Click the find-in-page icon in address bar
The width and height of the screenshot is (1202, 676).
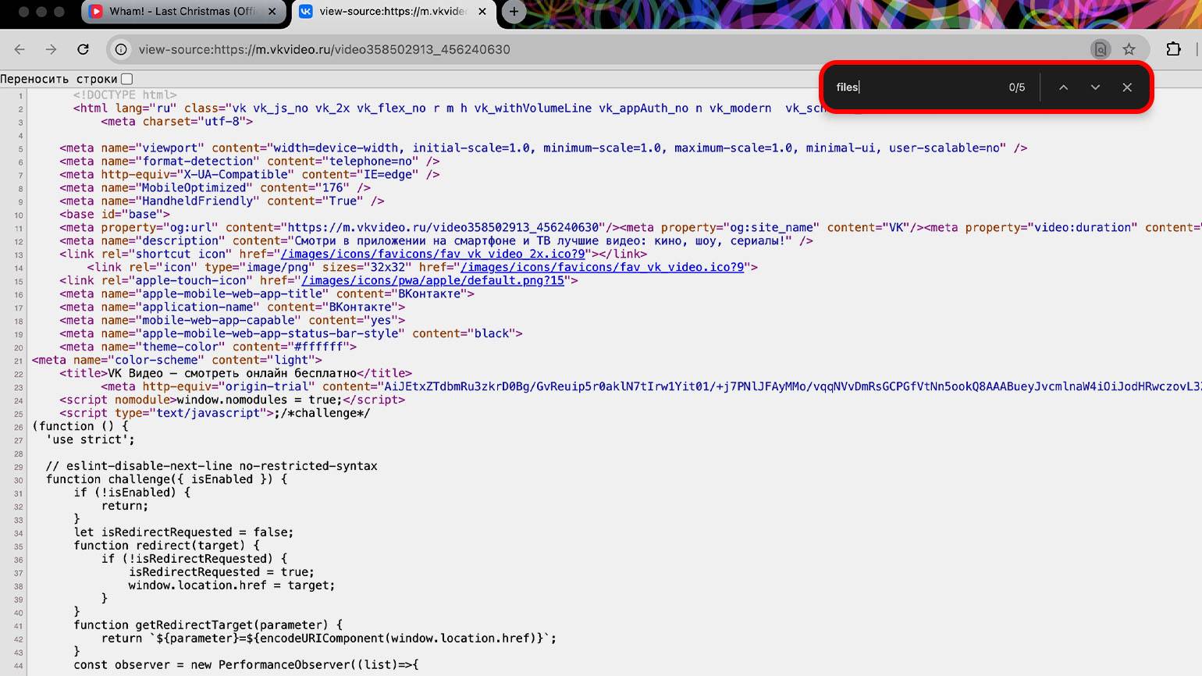(1101, 49)
